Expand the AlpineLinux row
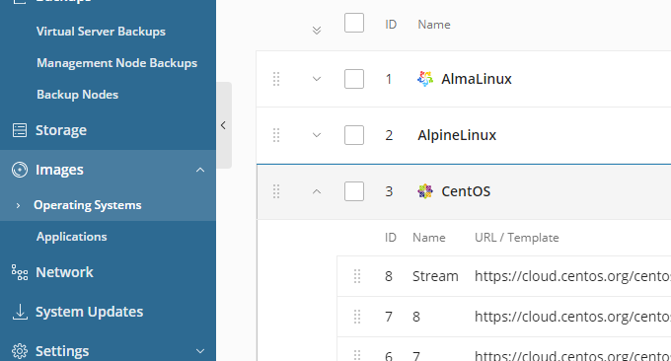 click(317, 135)
